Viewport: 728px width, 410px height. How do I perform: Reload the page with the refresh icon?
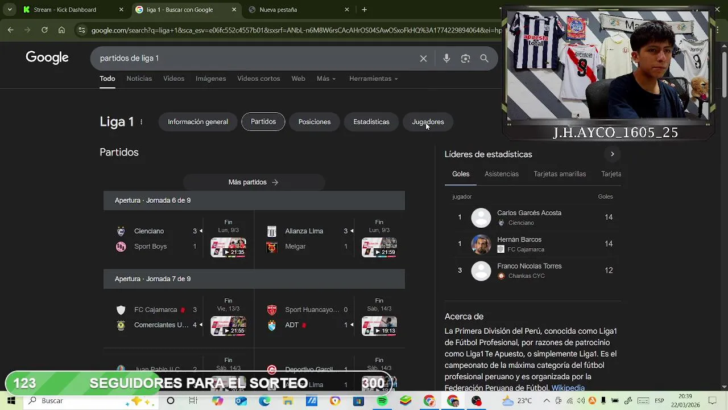(44, 30)
